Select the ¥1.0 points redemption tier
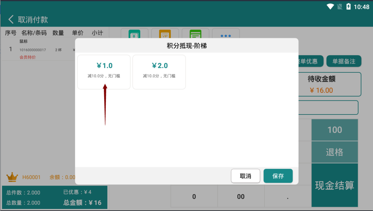 tap(104, 72)
